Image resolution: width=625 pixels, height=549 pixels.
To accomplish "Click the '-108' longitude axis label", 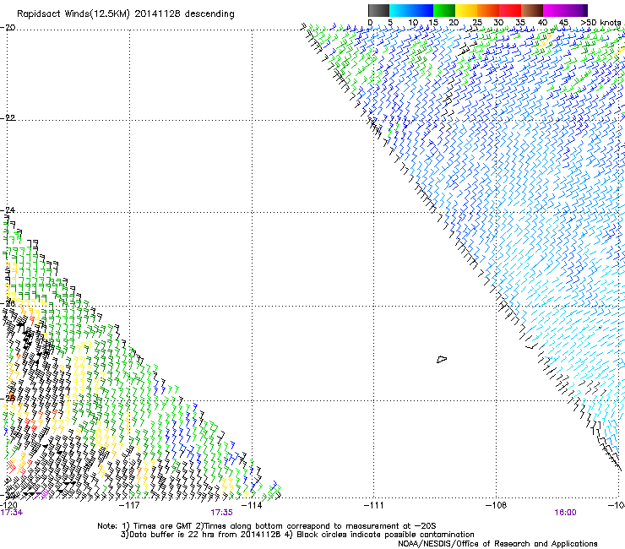I will click(x=496, y=505).
